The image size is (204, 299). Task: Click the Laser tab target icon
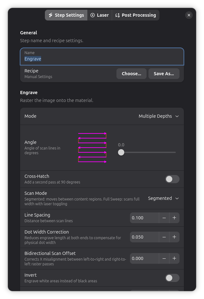coord(93,15)
